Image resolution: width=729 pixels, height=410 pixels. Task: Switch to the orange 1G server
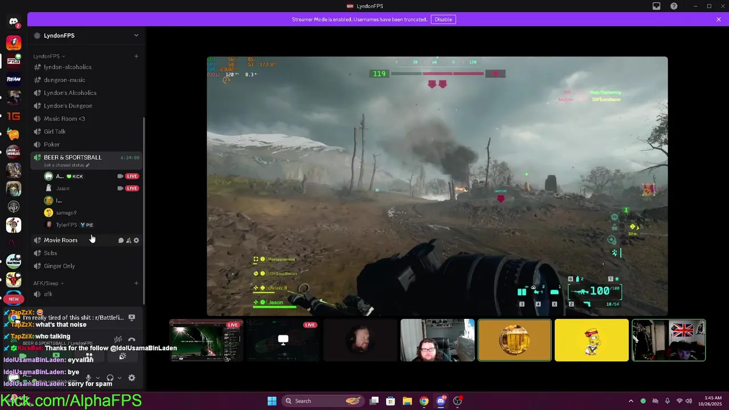point(14,116)
